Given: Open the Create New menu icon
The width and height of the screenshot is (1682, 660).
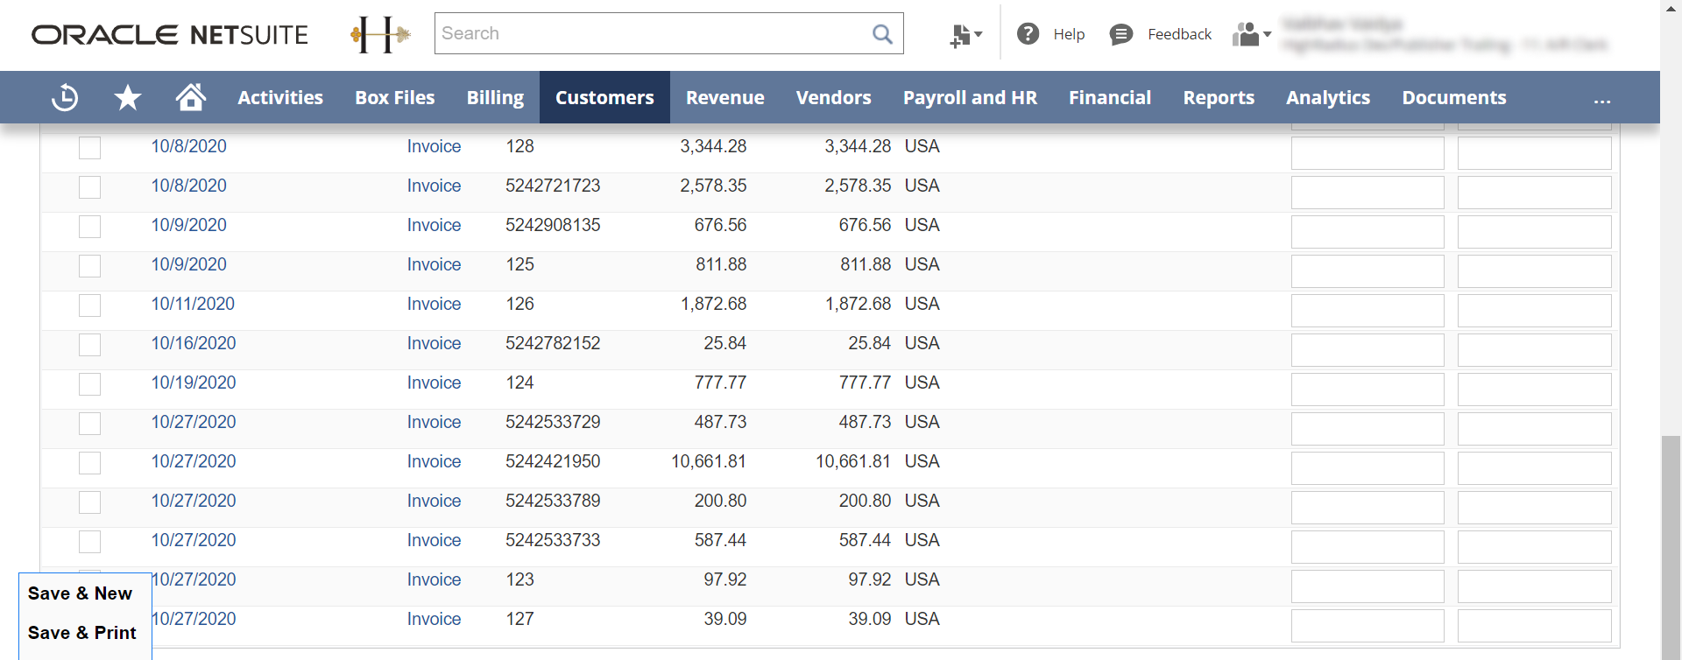Looking at the screenshot, I should click(965, 35).
